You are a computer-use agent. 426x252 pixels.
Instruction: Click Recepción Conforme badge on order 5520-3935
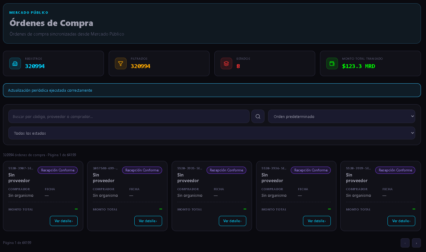click(226, 170)
